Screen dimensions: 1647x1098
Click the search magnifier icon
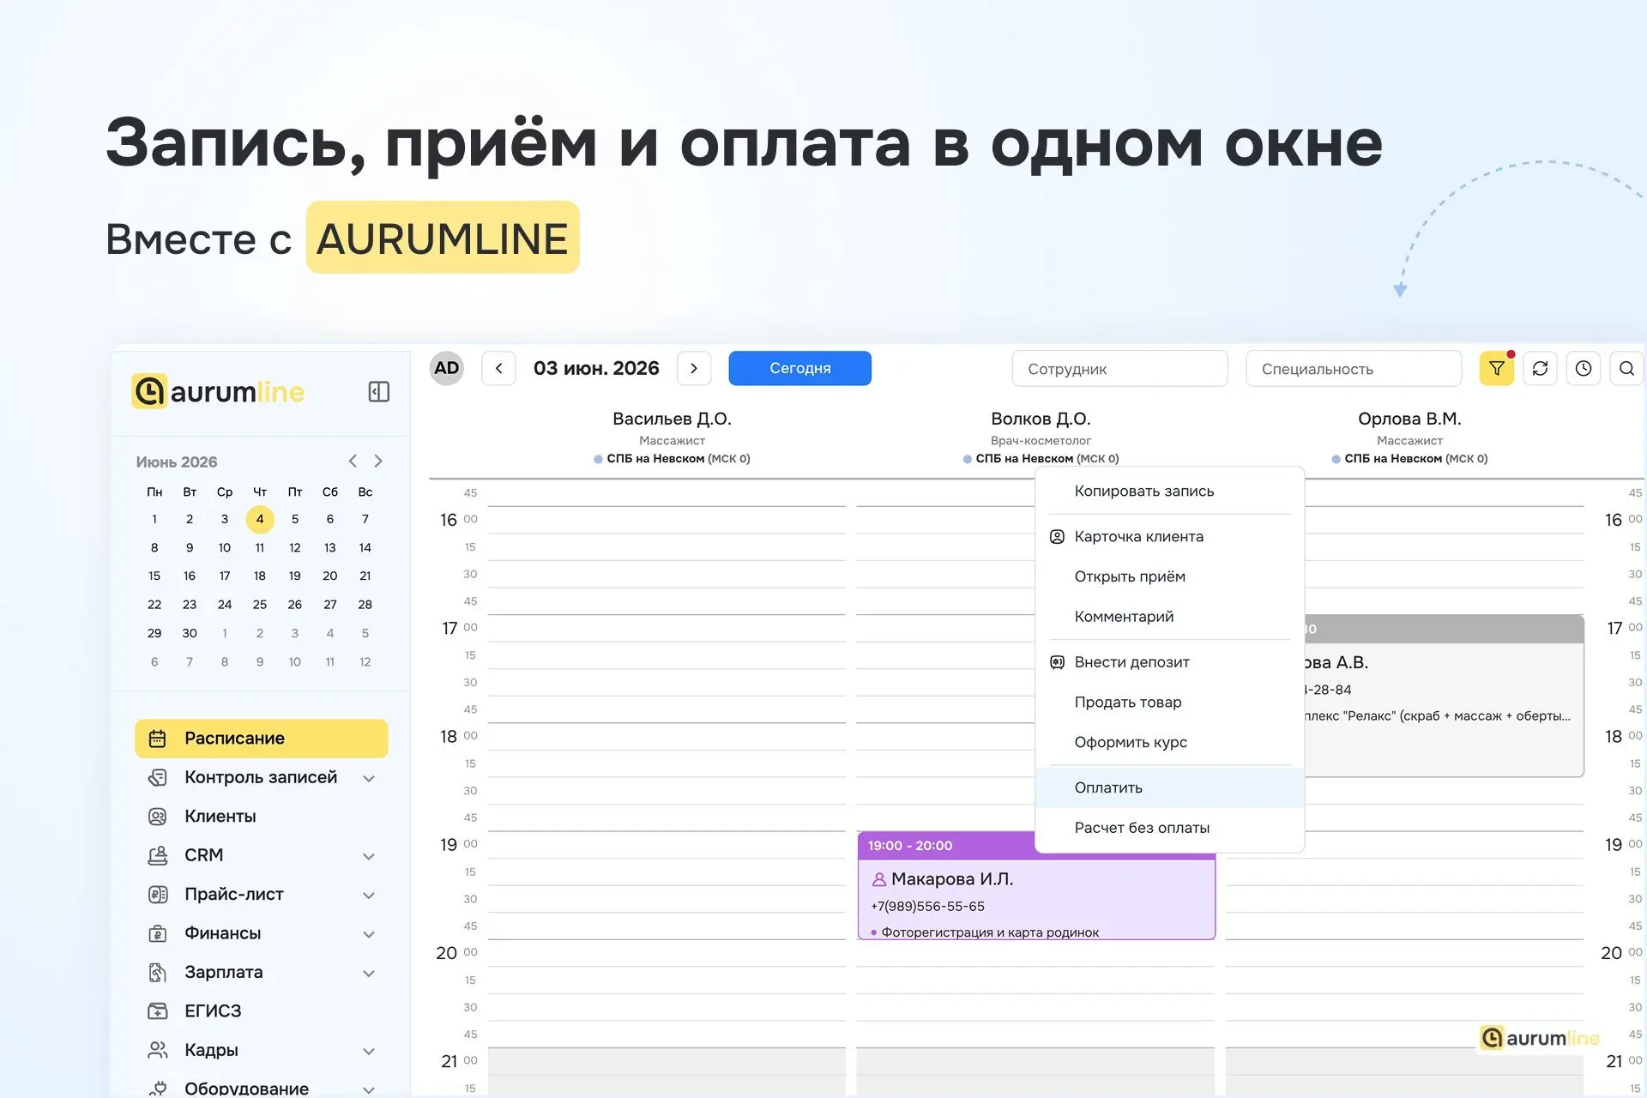pyautogui.click(x=1626, y=368)
